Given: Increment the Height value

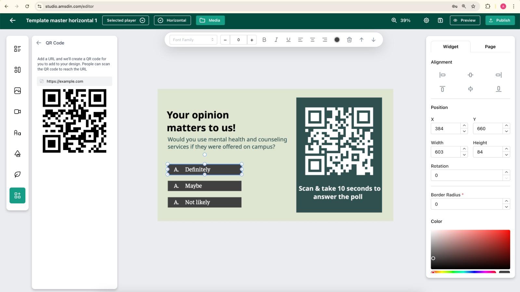Looking at the screenshot, I should tap(506, 149).
